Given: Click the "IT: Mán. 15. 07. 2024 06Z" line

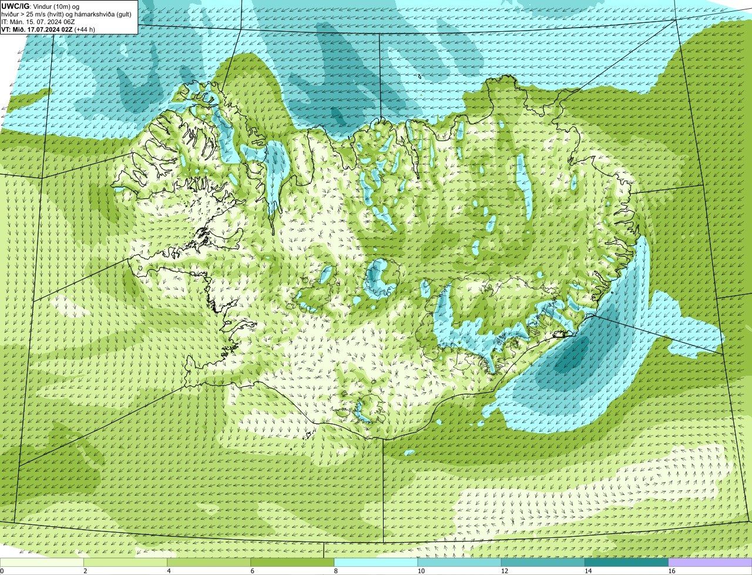Looking at the screenshot, I should [38, 21].
